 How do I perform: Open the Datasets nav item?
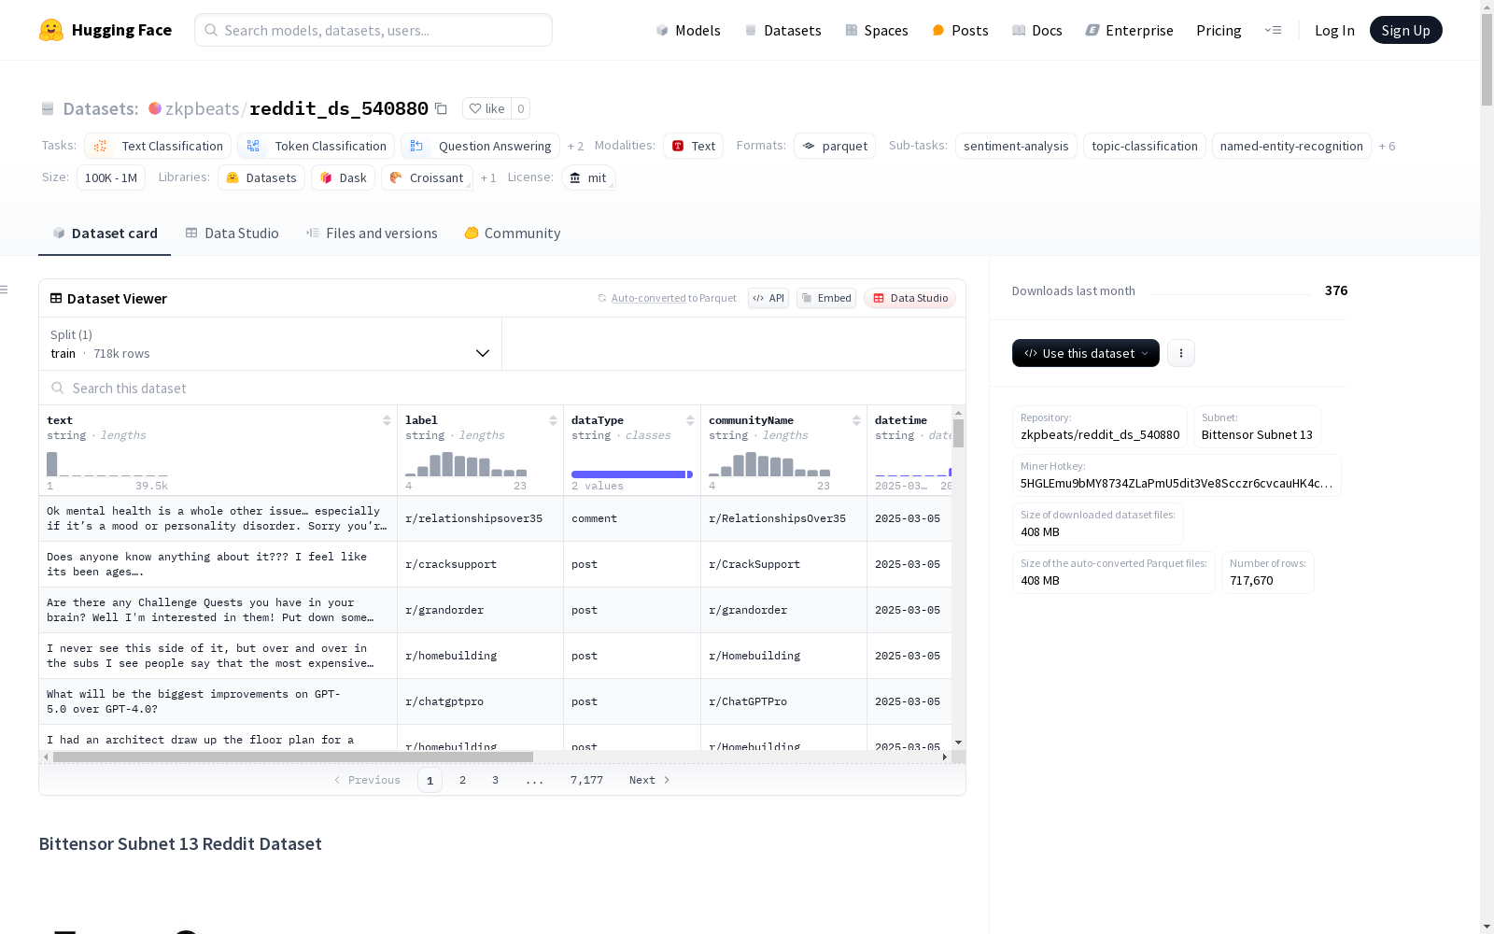[782, 30]
